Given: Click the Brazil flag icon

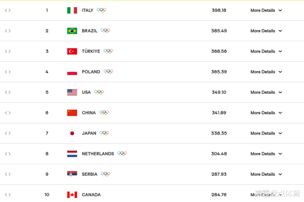Looking at the screenshot, I should (72, 31).
